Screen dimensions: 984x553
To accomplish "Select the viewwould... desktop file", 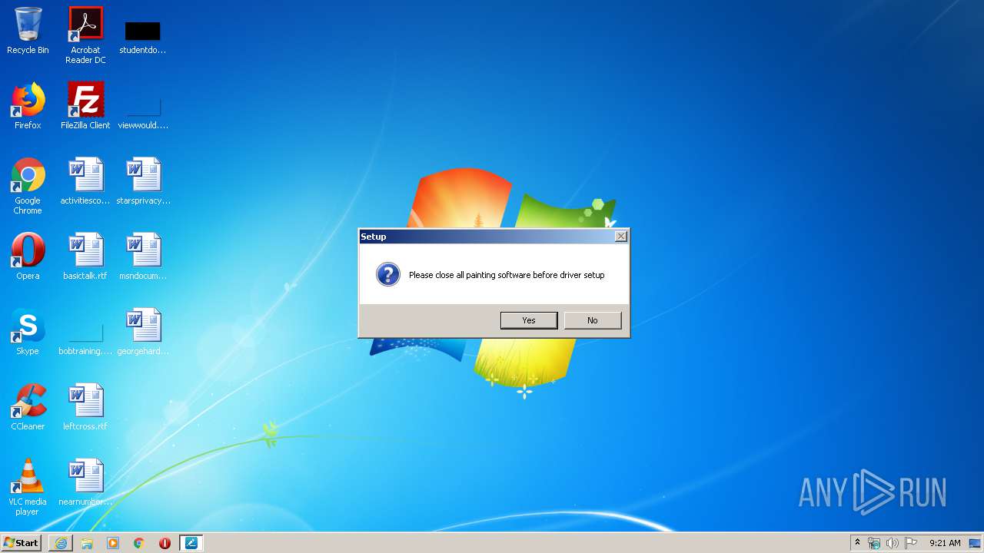I will 143,112.
